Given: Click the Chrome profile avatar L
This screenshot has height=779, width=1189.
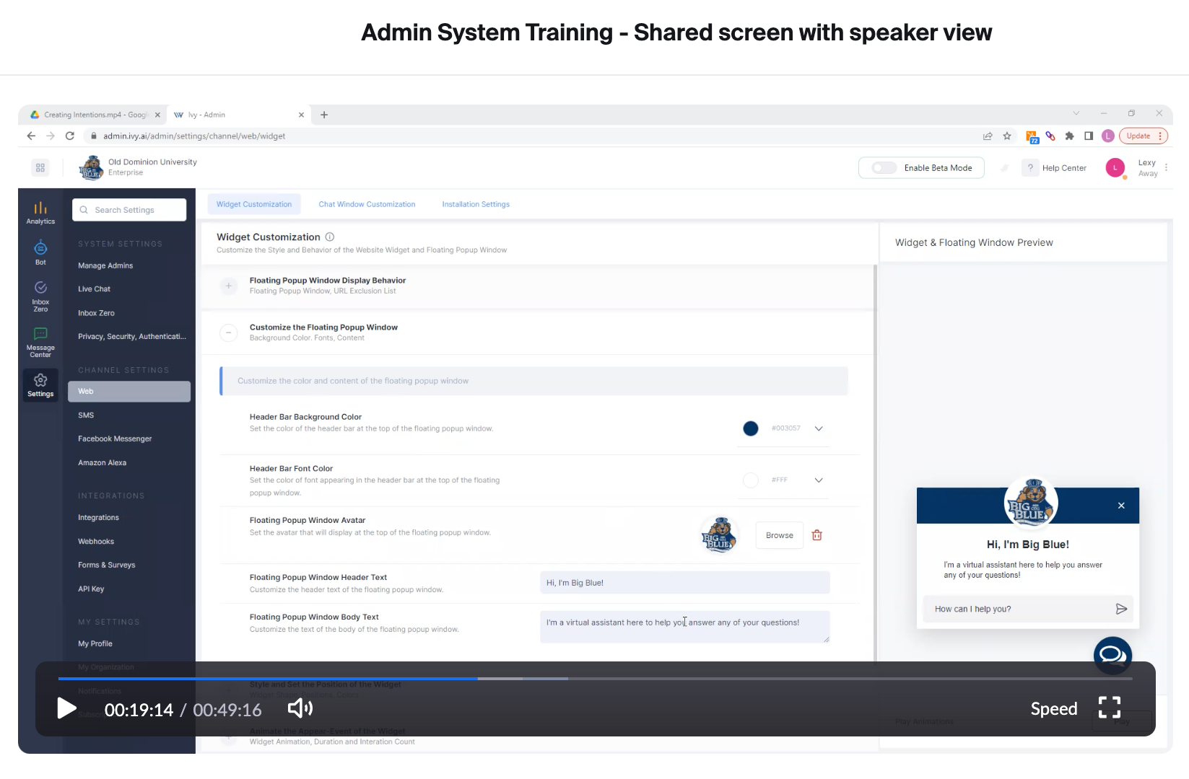Looking at the screenshot, I should pos(1108,136).
